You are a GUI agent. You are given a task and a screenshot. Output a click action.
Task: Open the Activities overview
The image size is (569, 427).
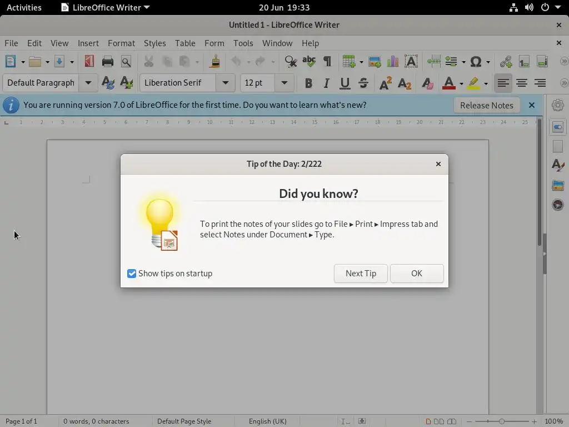[x=24, y=7]
